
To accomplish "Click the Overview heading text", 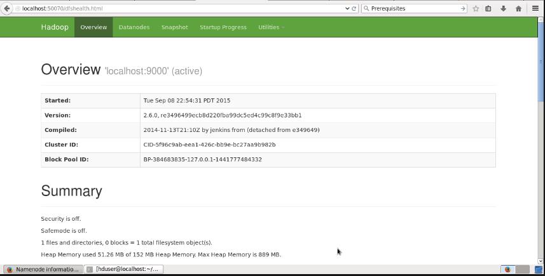I will pyautogui.click(x=71, y=69).
